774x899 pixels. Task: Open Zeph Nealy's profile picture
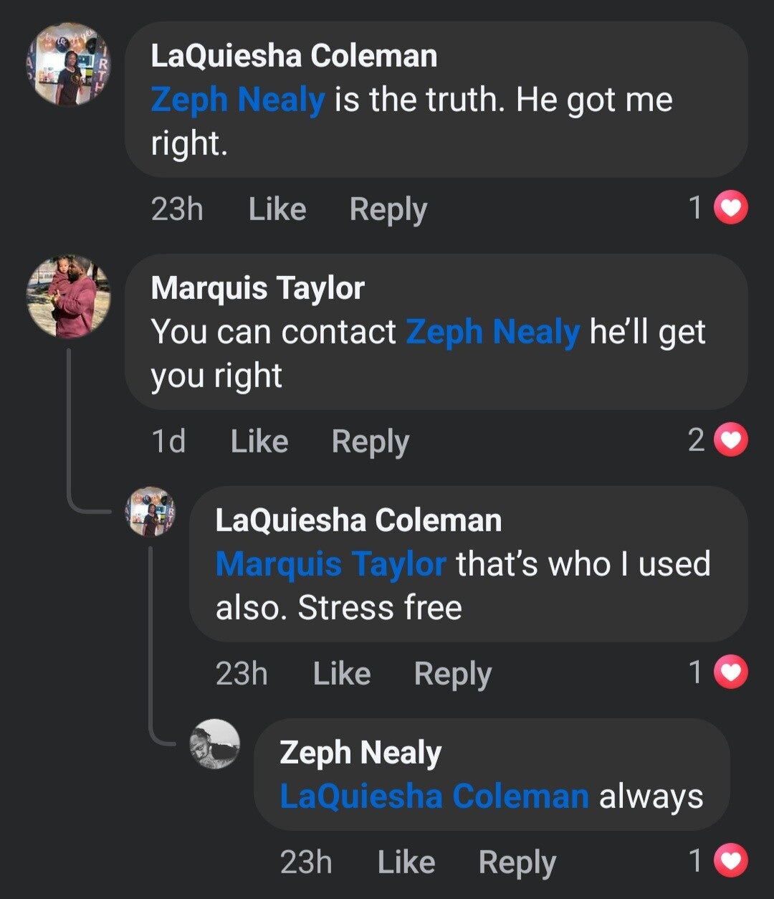[214, 744]
